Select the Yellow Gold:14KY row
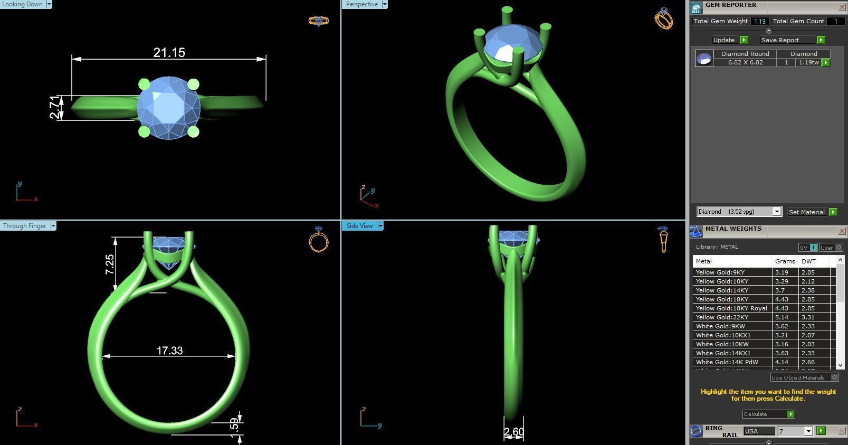 click(x=764, y=290)
